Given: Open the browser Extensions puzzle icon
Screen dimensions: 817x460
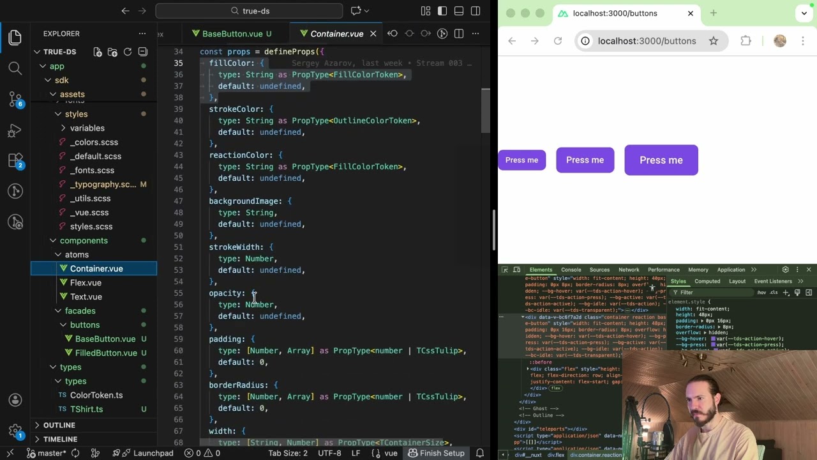Looking at the screenshot, I should point(746,41).
